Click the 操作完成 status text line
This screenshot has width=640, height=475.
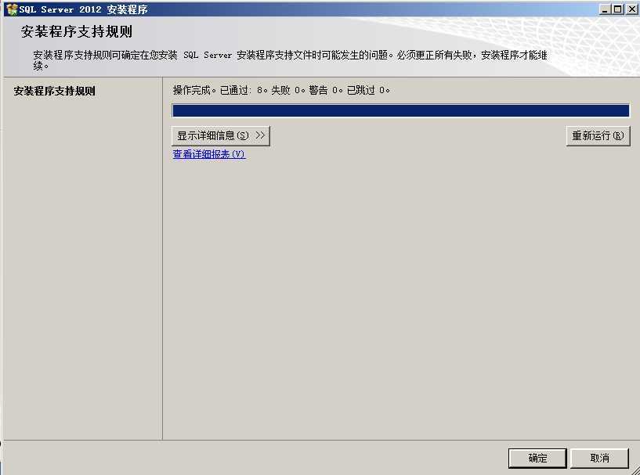(x=196, y=90)
